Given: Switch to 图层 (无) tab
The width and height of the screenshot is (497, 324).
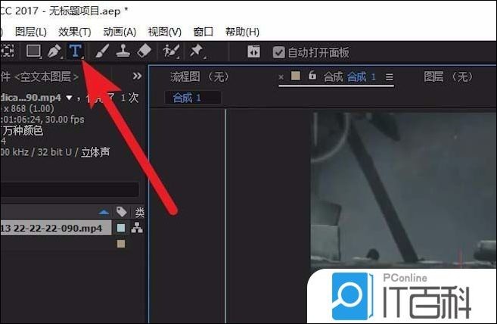Looking at the screenshot, I should (448, 76).
